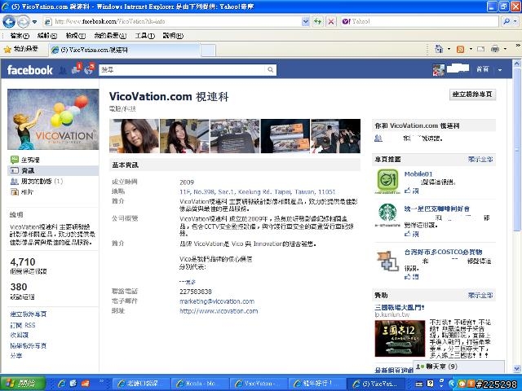522x391 pixels.
Task: Open the Mobile01 page link
Action: 418,174
